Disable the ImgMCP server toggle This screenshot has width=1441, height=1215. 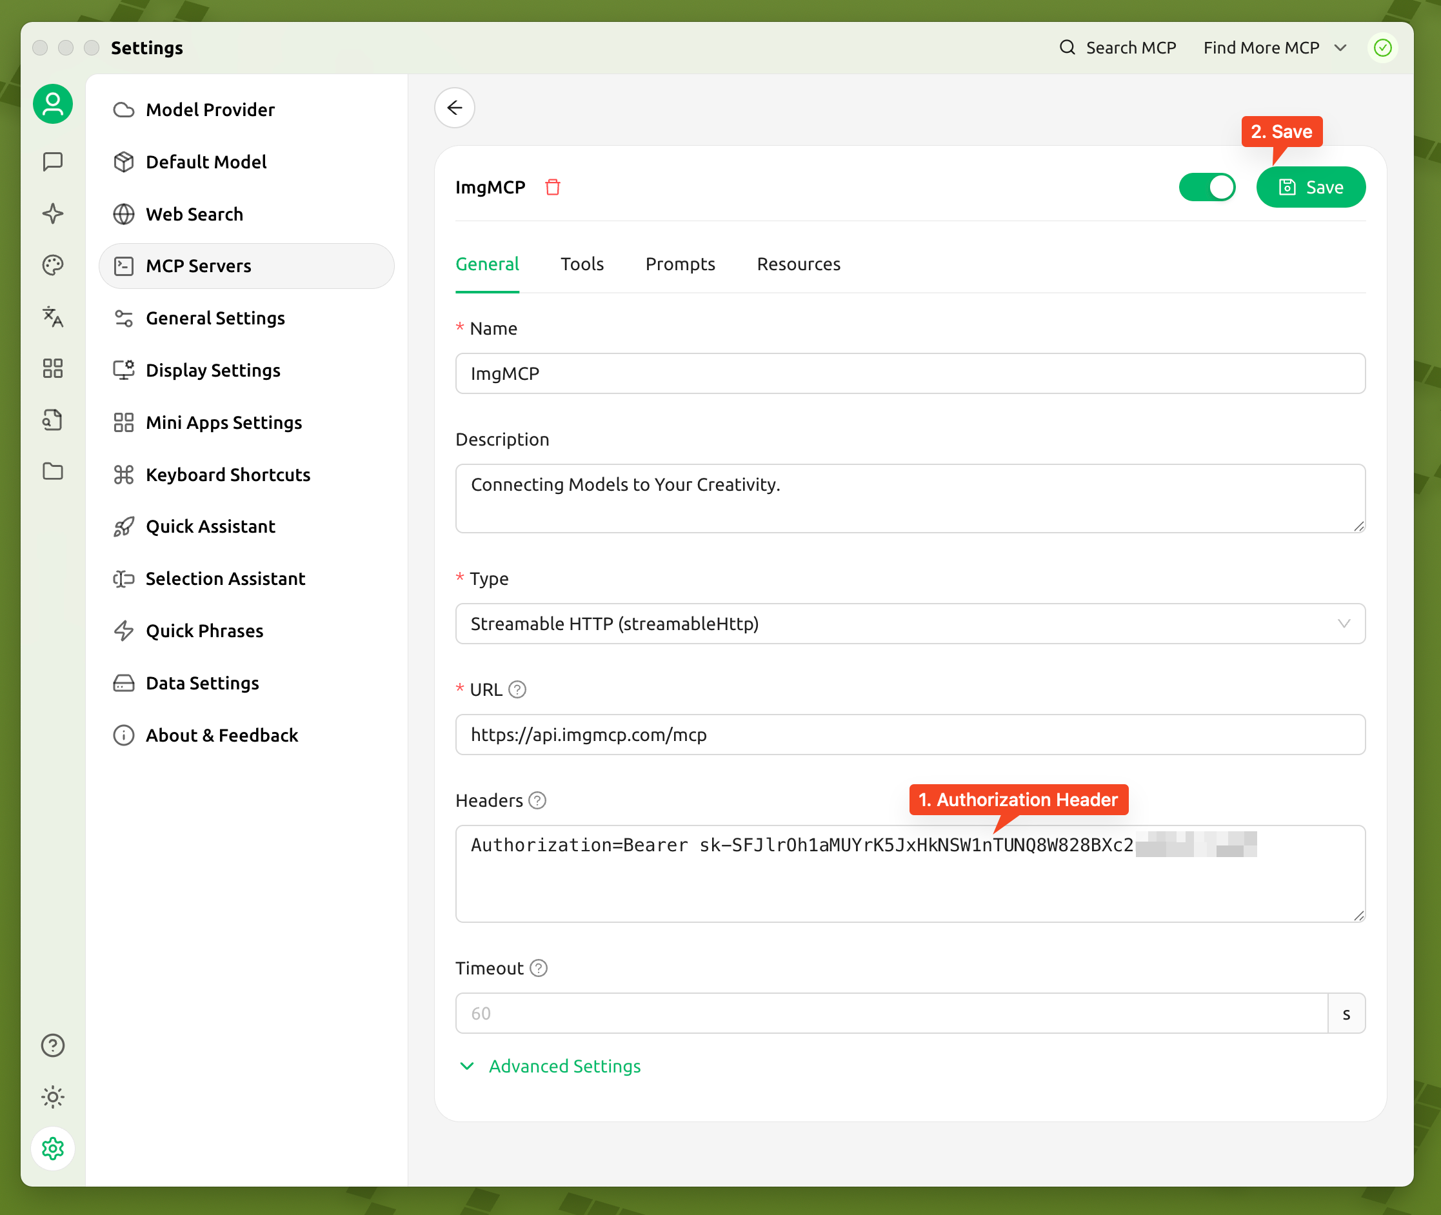coord(1207,186)
